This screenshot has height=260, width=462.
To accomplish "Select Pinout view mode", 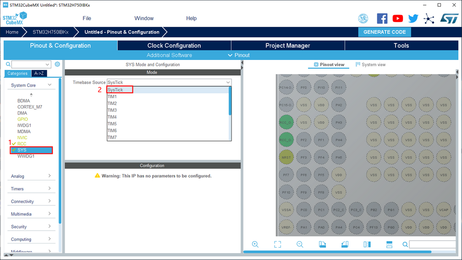I will [329, 65].
